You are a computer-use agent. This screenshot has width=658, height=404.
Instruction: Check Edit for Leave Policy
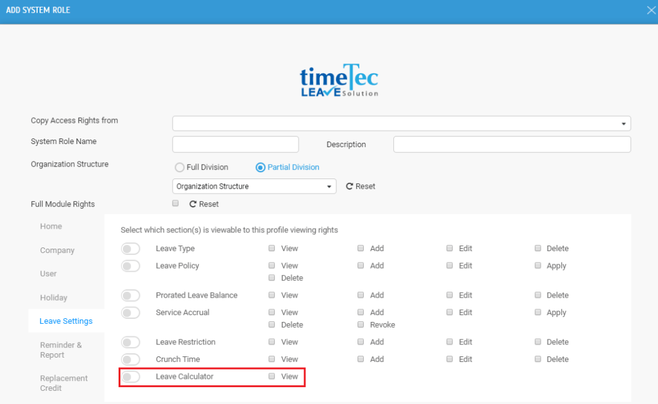[x=450, y=266]
